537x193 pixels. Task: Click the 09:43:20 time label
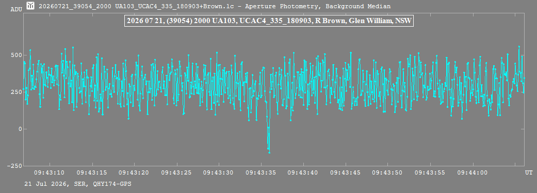[134, 173]
